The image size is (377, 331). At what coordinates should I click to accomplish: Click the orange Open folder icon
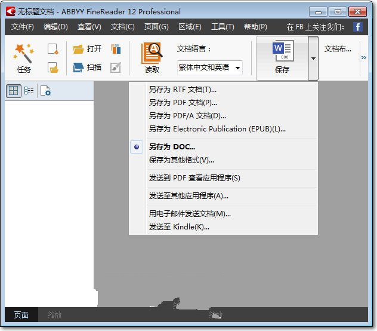(78, 49)
